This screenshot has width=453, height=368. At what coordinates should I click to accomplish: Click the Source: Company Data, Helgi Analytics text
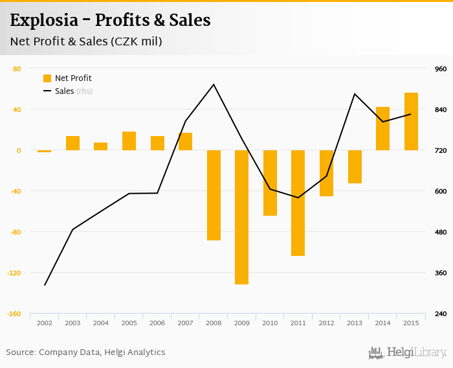pos(85,352)
